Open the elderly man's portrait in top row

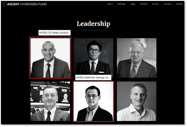(137, 58)
